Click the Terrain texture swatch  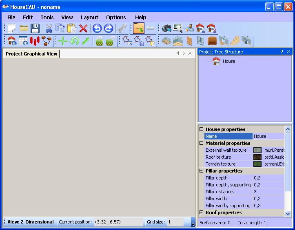[x=257, y=164]
